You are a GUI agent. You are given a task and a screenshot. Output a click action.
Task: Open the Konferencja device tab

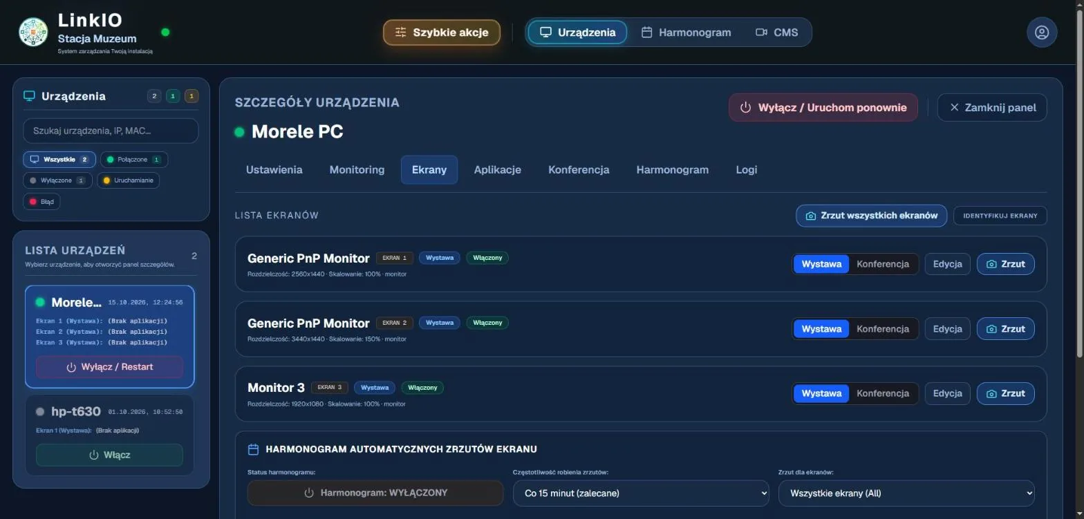tap(579, 170)
